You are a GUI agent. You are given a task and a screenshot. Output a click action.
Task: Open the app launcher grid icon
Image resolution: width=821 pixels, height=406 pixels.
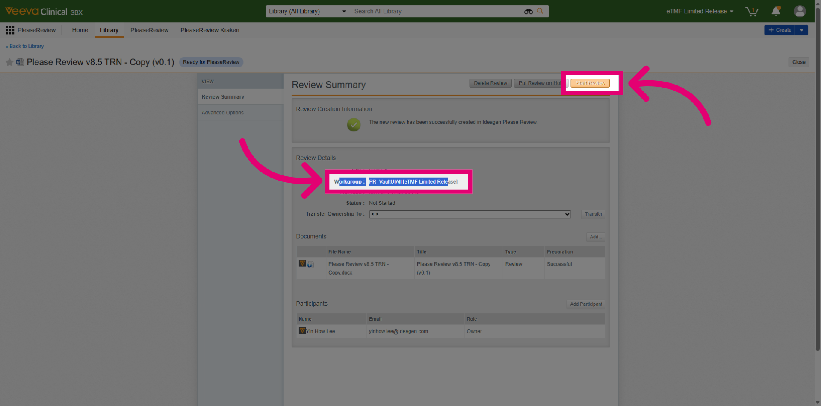(x=10, y=30)
